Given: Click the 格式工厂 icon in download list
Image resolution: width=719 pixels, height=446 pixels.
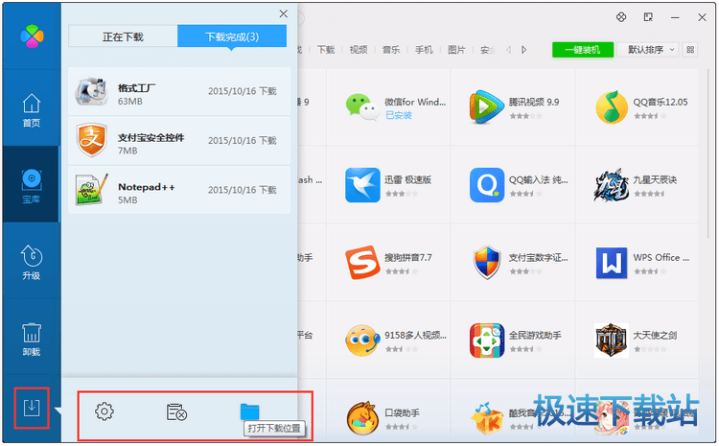Looking at the screenshot, I should (92, 91).
